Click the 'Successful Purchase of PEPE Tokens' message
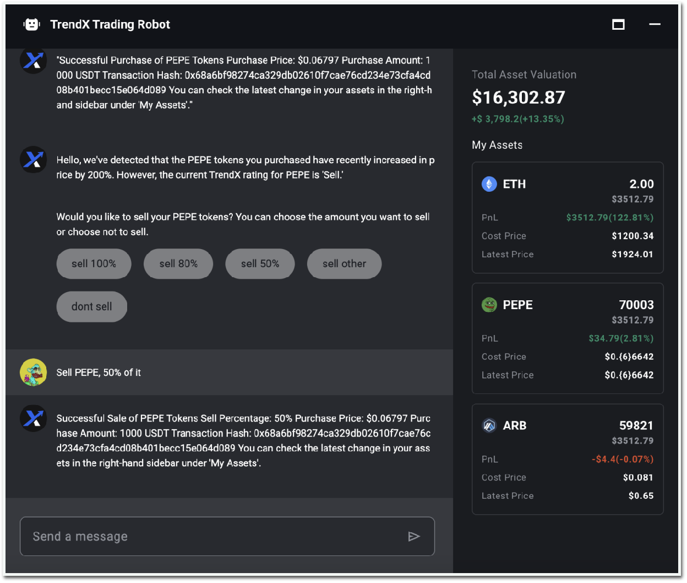The image size is (687, 583). click(x=244, y=83)
